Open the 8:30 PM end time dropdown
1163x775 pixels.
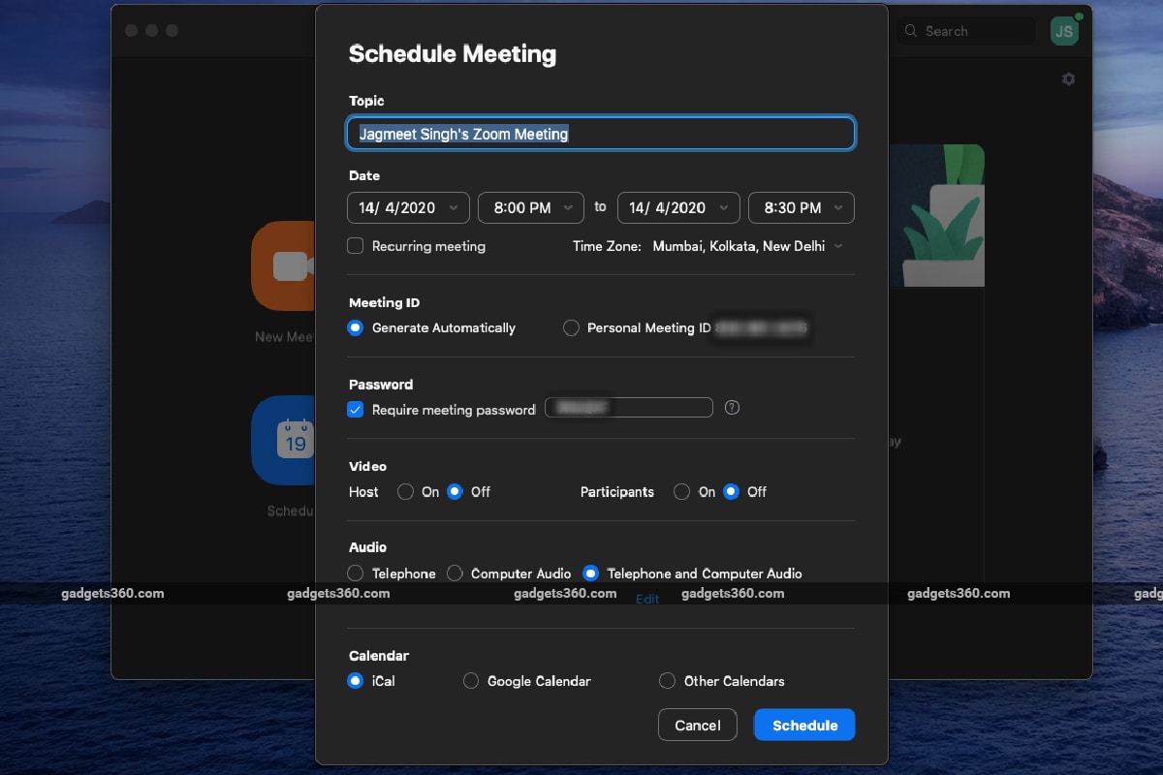[x=802, y=207]
